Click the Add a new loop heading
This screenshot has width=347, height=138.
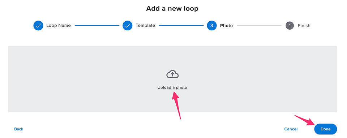pos(172,9)
